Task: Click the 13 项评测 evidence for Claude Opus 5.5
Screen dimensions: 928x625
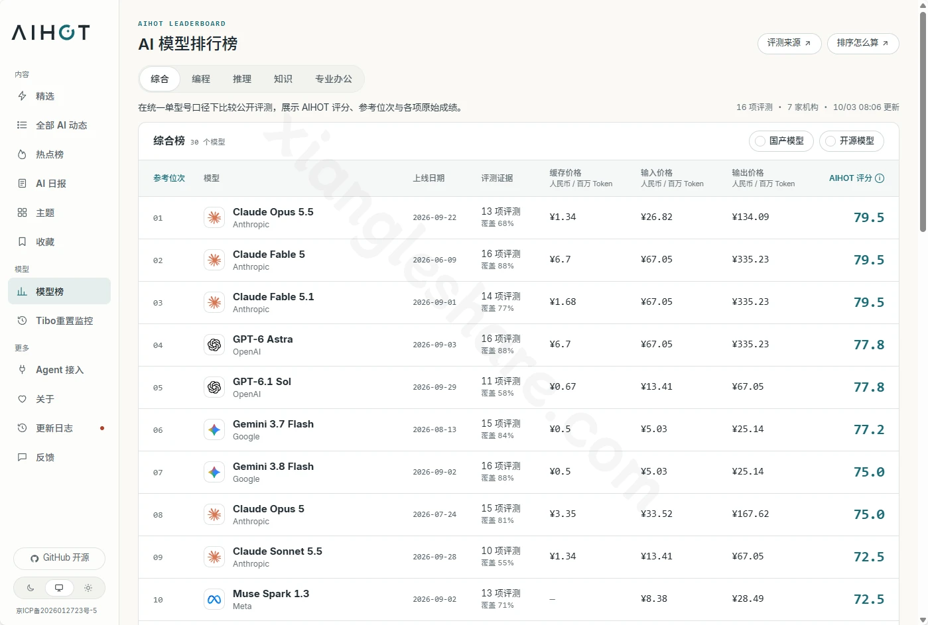Action: pyautogui.click(x=501, y=211)
